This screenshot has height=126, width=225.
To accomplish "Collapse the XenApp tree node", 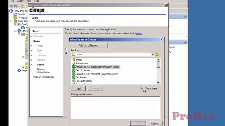I will click(x=15, y=31).
